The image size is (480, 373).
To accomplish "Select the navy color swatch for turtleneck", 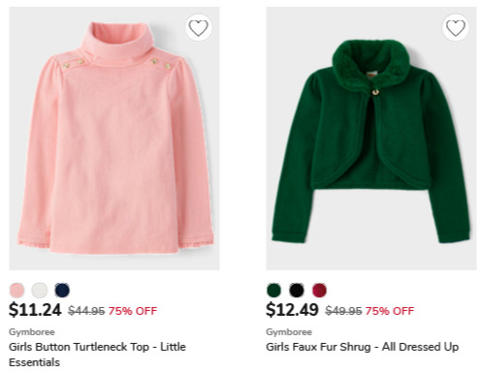I will (x=62, y=290).
